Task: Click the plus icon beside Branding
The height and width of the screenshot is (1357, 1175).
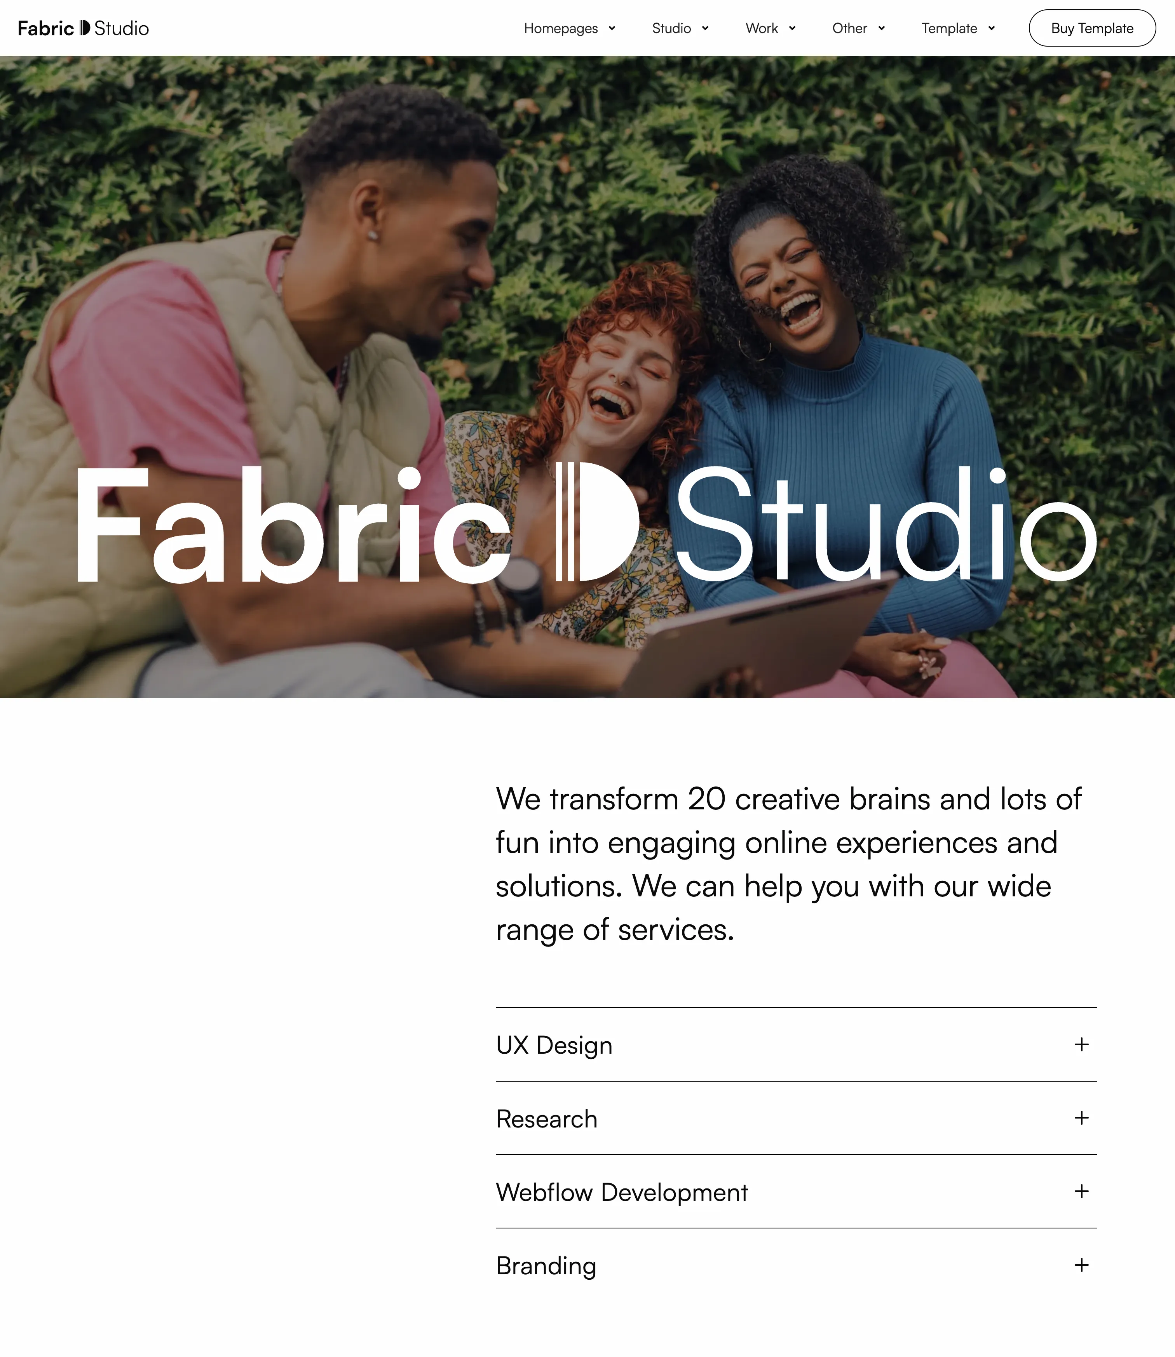Action: point(1081,1264)
